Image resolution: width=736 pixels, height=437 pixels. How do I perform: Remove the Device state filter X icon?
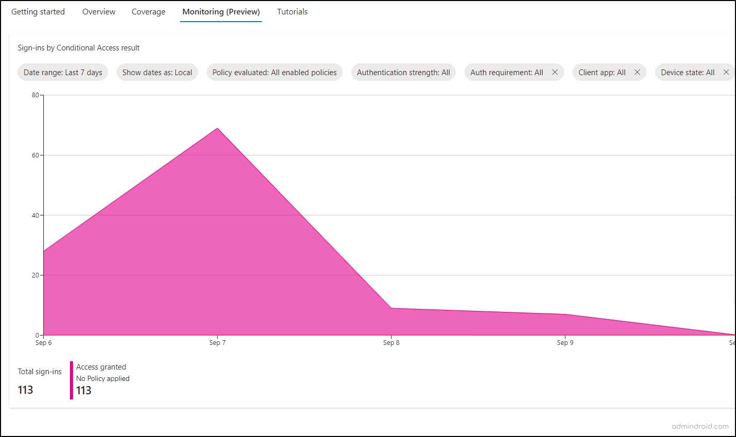pos(726,73)
